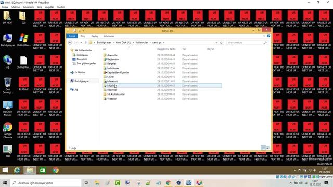Image resolution: width=333 pixels, height=187 pixels.
Task: Sort files by the Tür column
Action: (184, 49)
